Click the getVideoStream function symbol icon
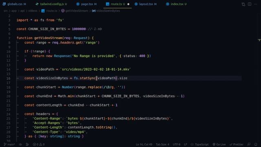 (x=63, y=11)
